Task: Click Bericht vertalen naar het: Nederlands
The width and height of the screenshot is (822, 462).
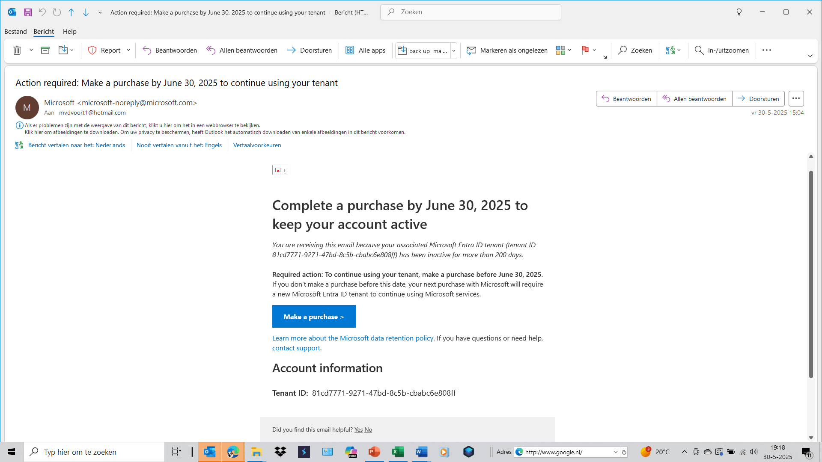Action: click(x=77, y=145)
